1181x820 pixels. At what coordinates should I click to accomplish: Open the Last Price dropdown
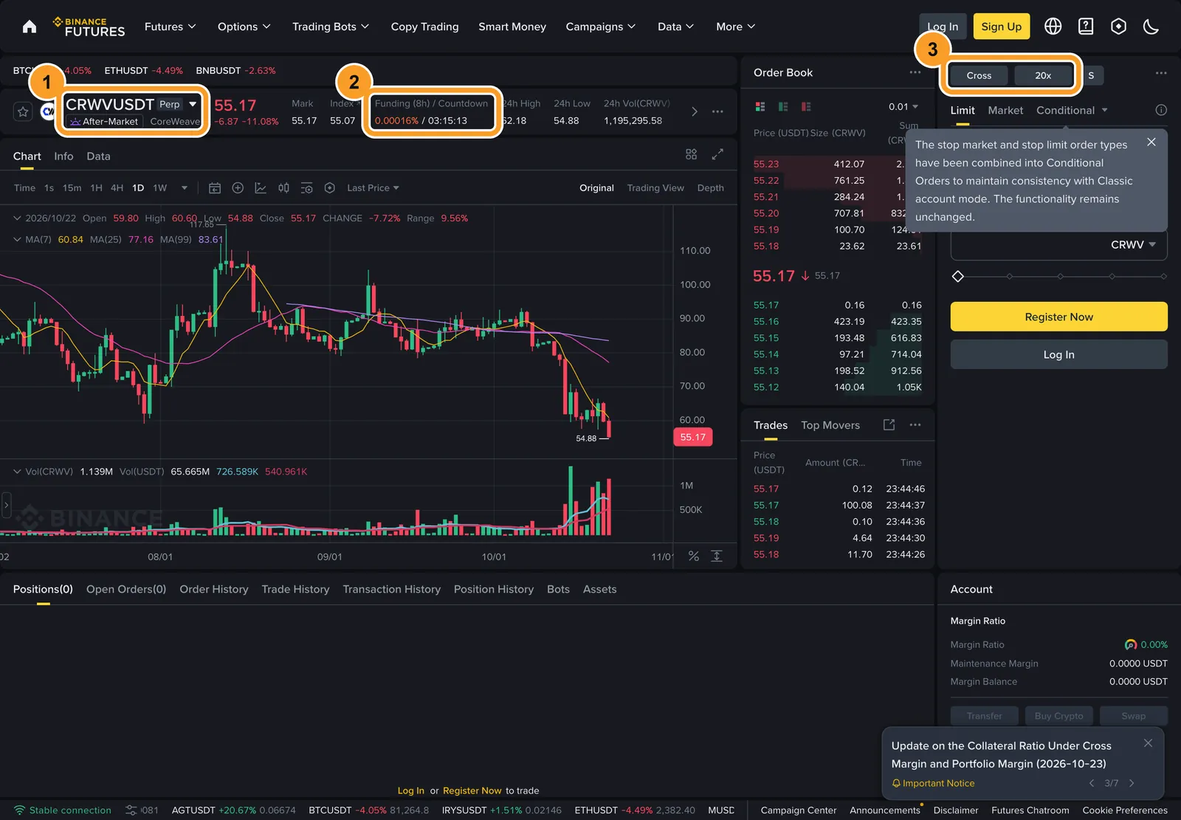pyautogui.click(x=373, y=188)
